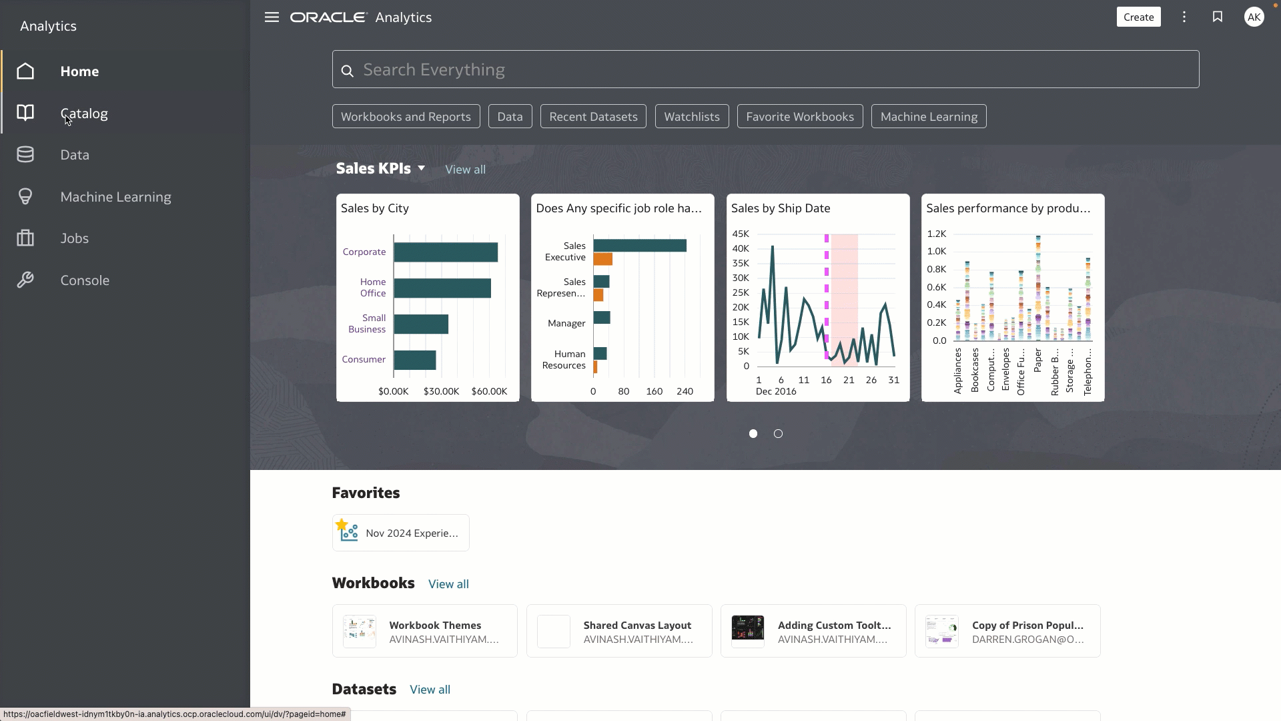Open Catalog via its book icon

point(25,113)
